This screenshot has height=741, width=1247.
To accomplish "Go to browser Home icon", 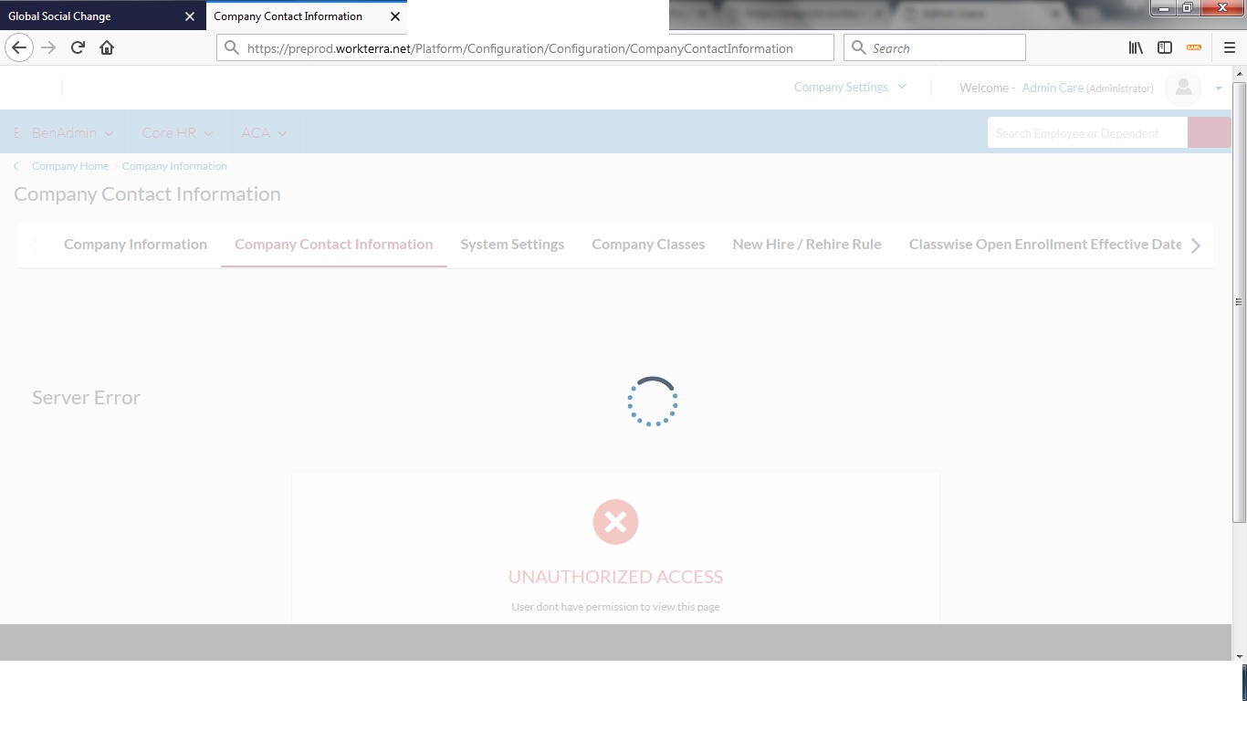I will (107, 47).
